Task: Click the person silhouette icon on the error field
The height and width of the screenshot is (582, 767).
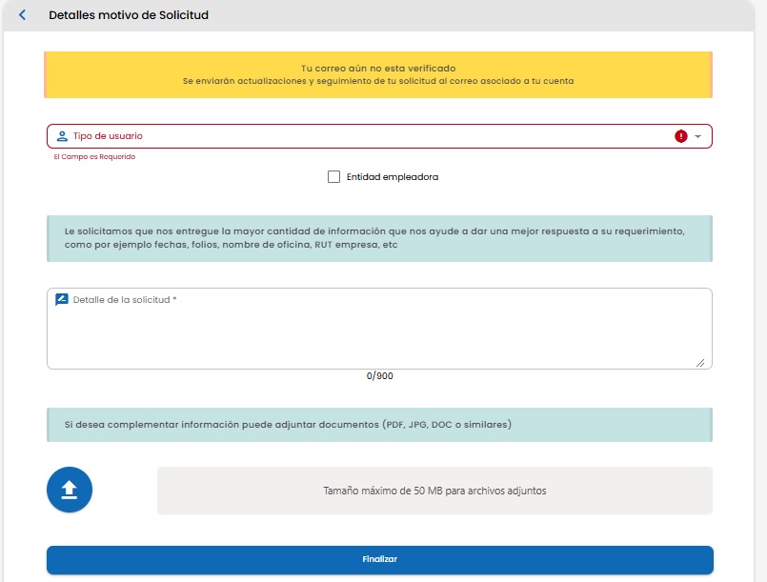Action: pyautogui.click(x=61, y=135)
